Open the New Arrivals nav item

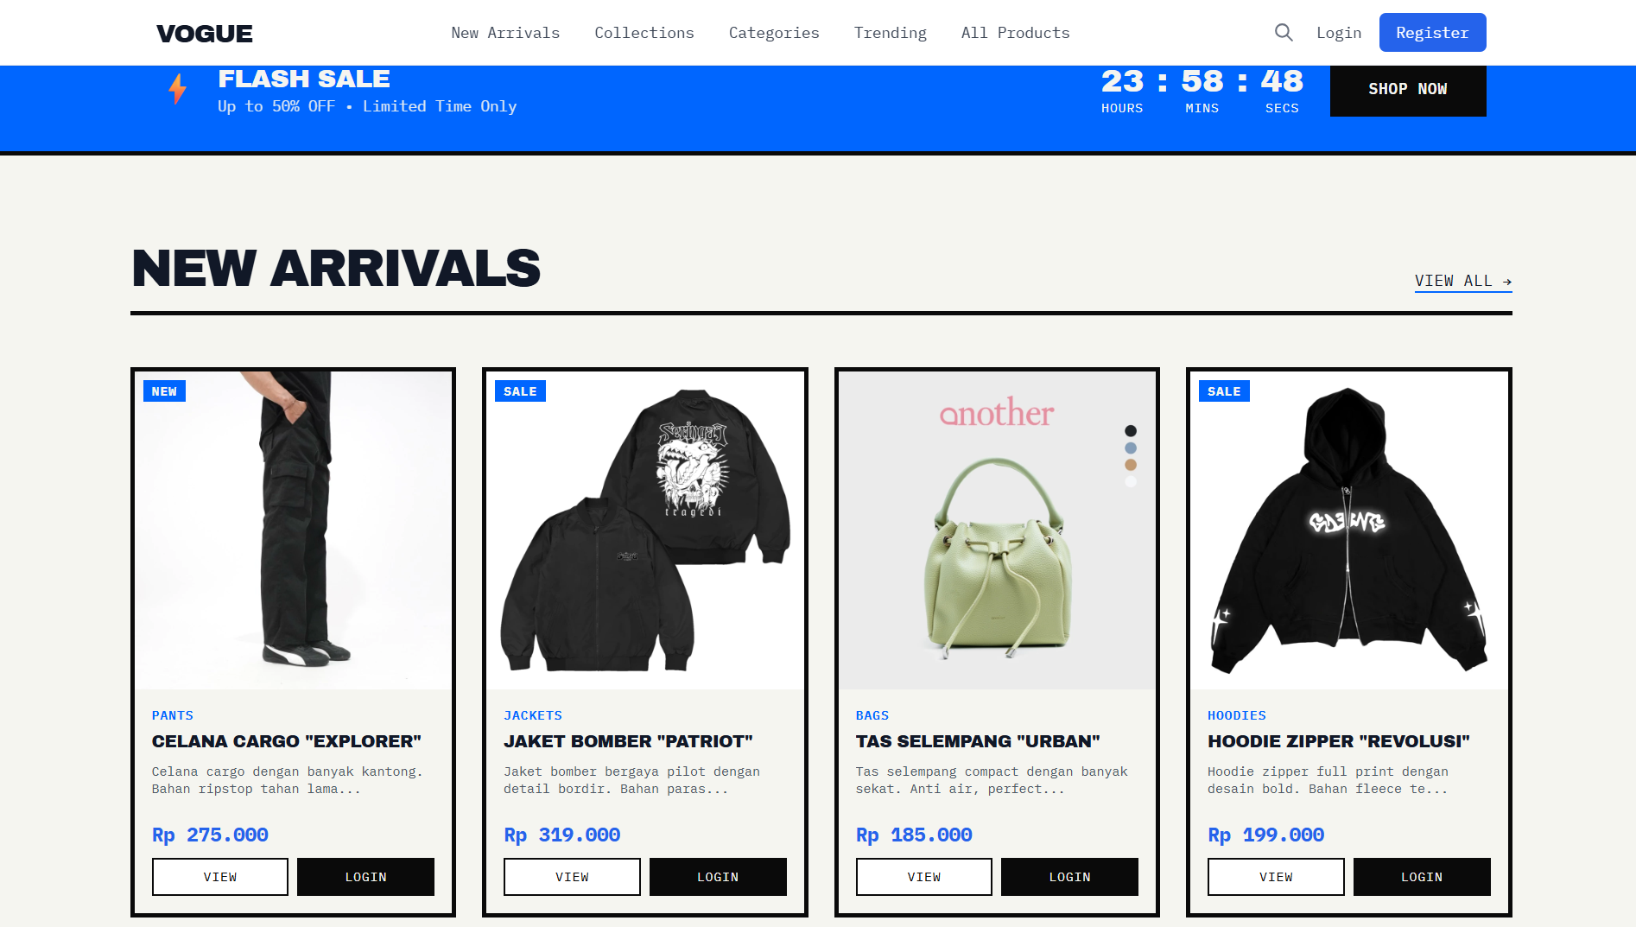tap(505, 33)
